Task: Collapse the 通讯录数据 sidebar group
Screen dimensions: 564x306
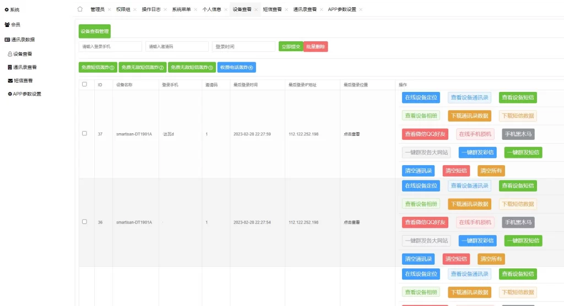Action: 20,40
